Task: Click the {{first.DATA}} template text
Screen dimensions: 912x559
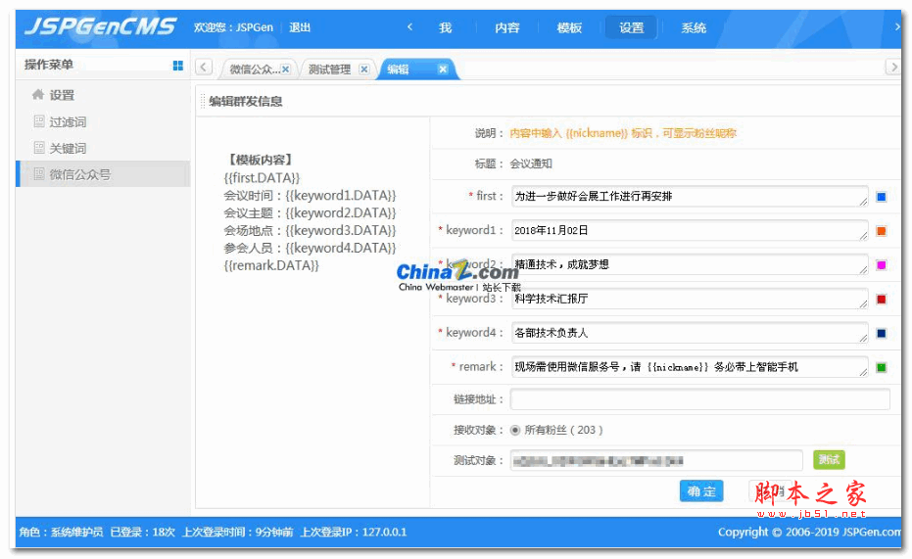Action: click(x=262, y=178)
